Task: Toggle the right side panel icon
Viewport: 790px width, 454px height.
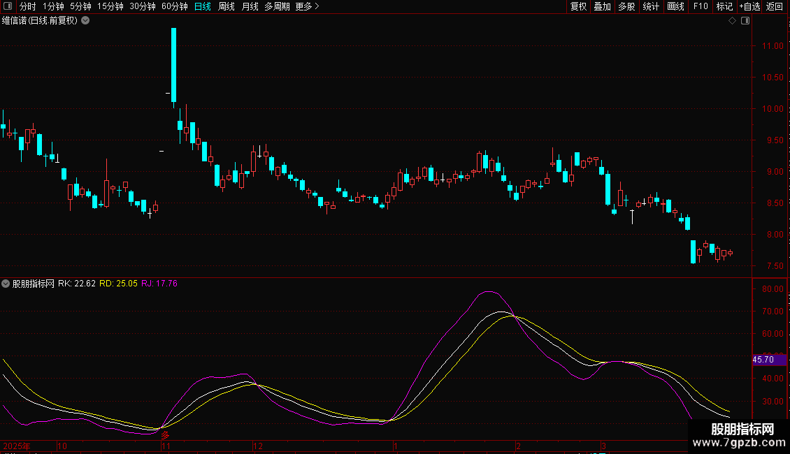Action: pyautogui.click(x=745, y=21)
